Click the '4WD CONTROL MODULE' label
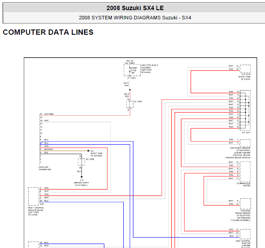Image resolution: width=265 pixels, height=248 pixels. click(x=243, y=242)
